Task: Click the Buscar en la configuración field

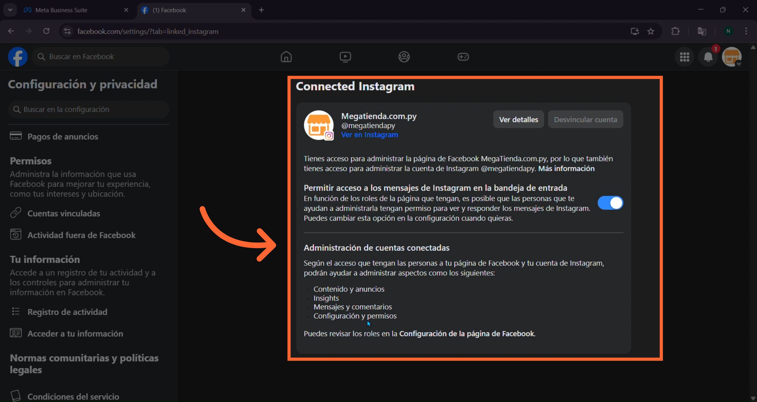Action: [x=89, y=109]
